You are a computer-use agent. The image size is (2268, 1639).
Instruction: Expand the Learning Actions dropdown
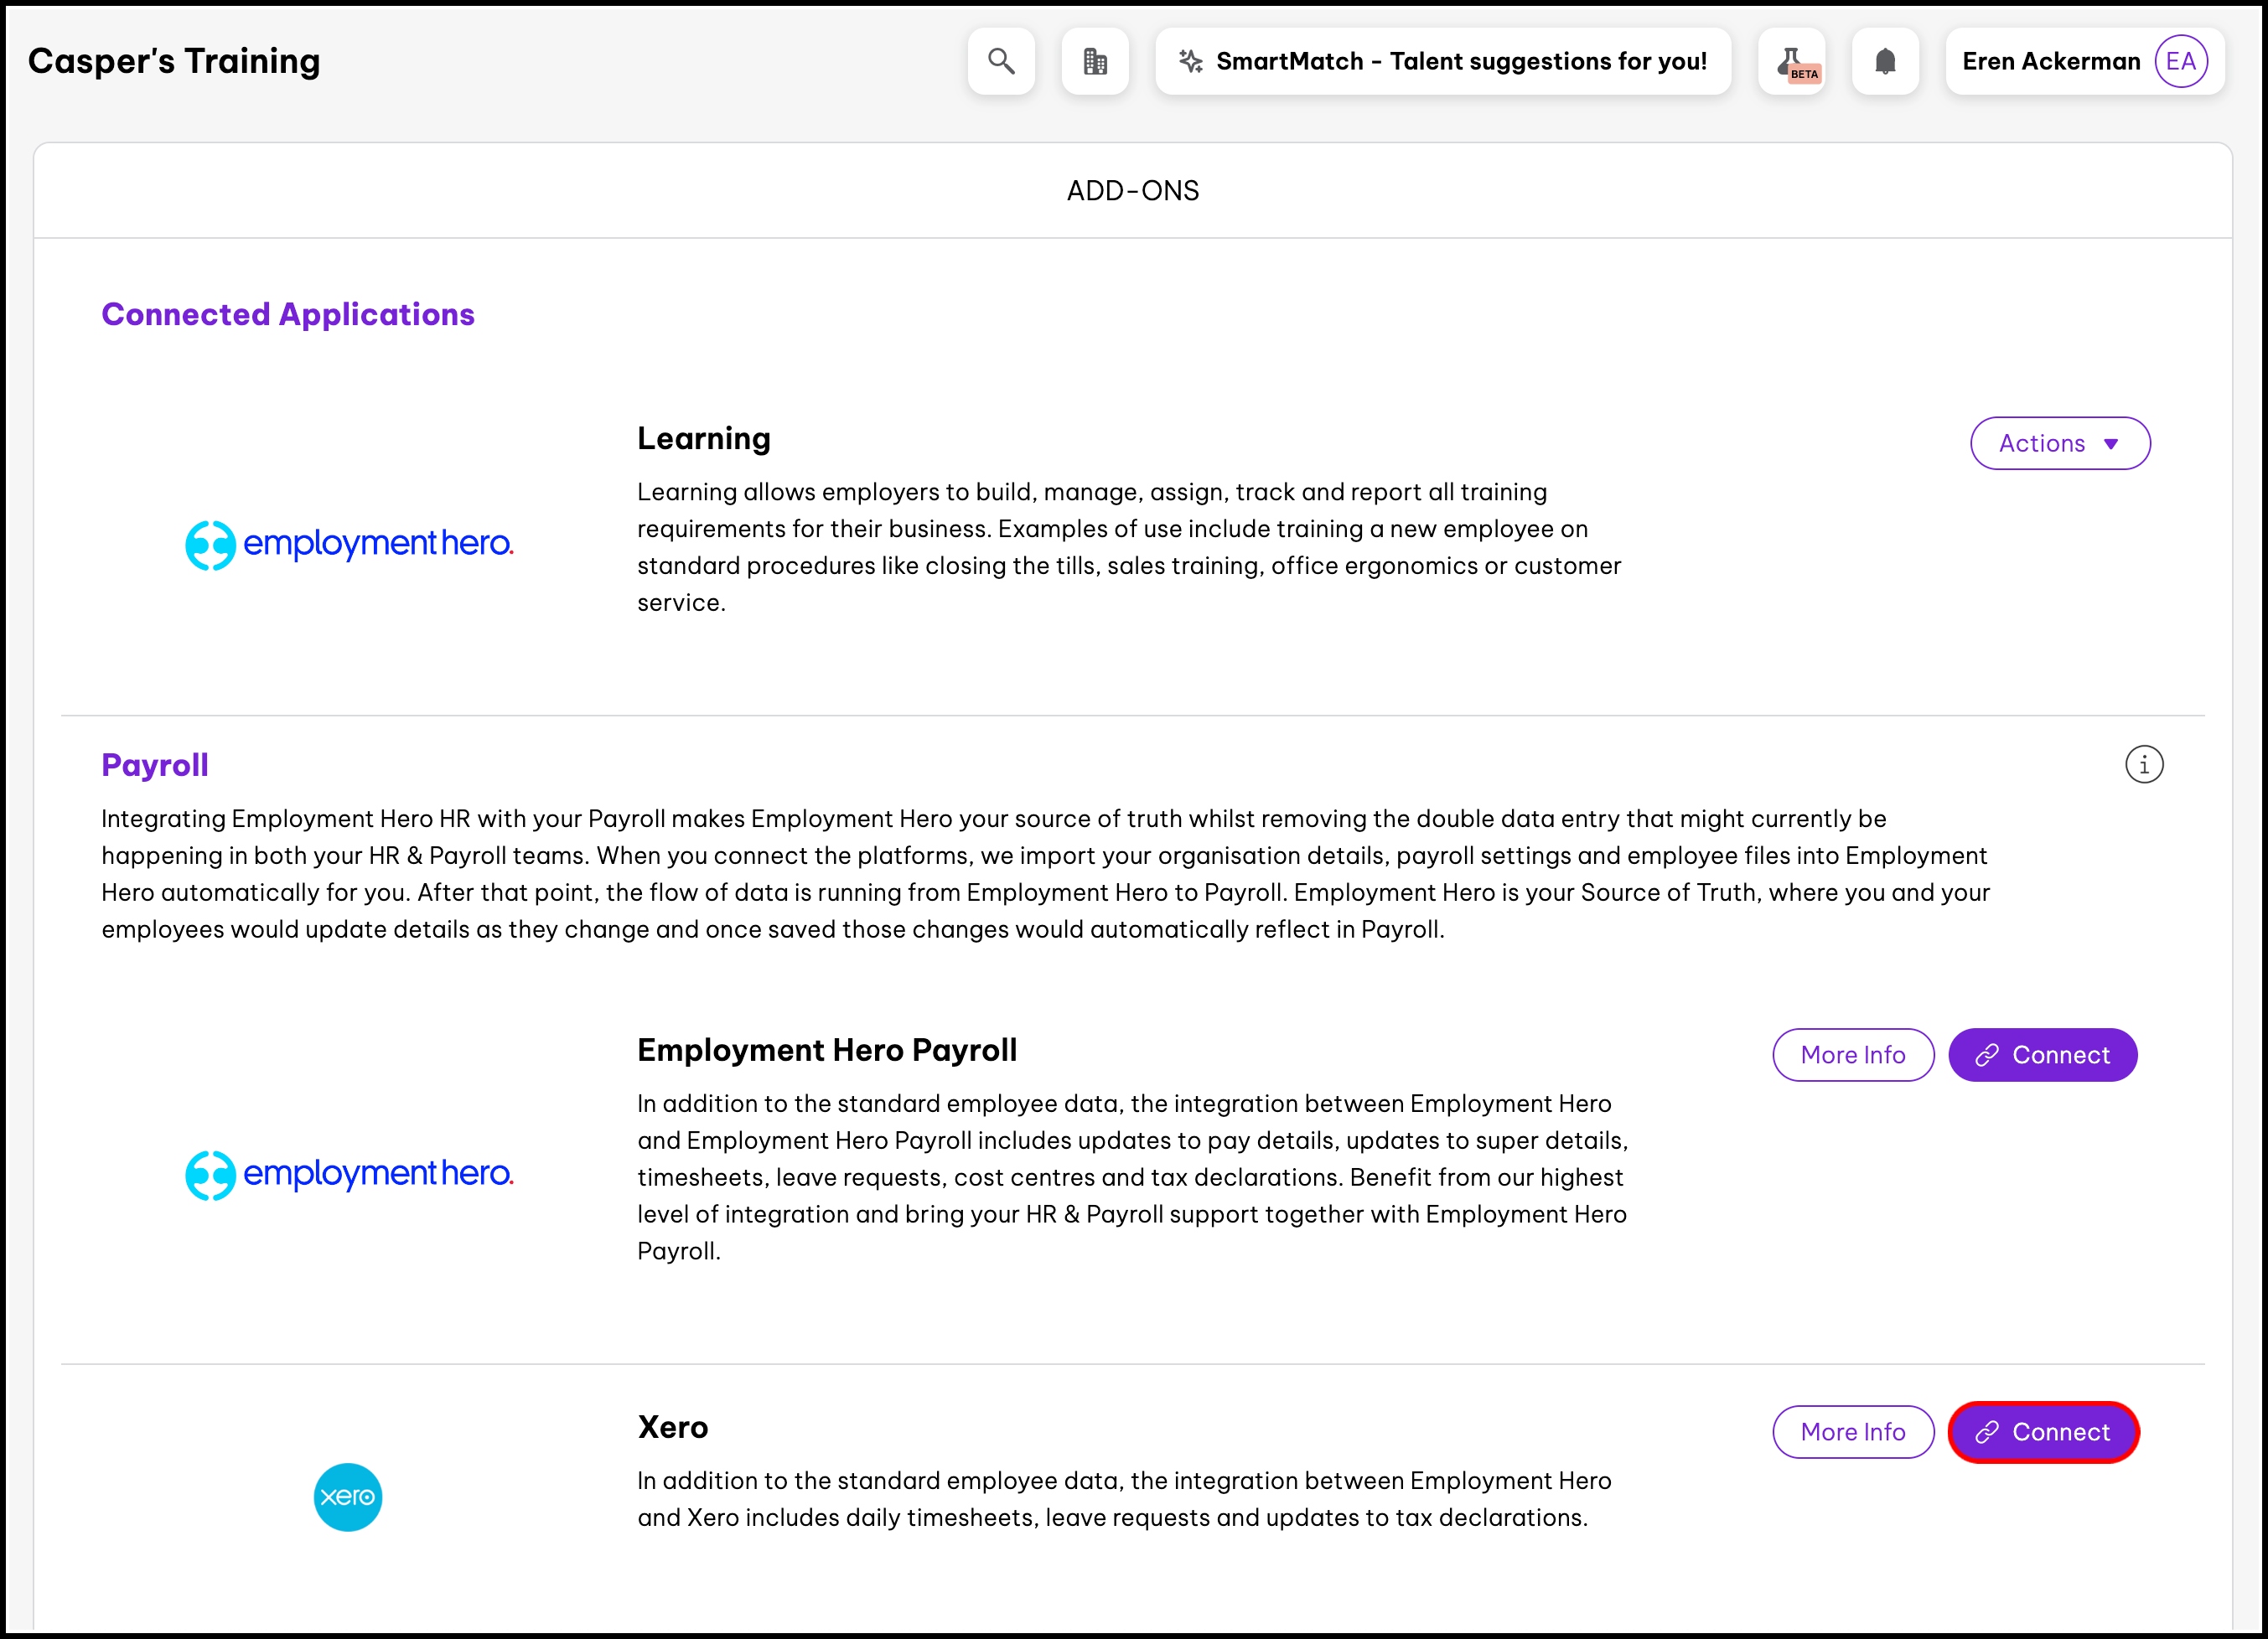click(2059, 443)
